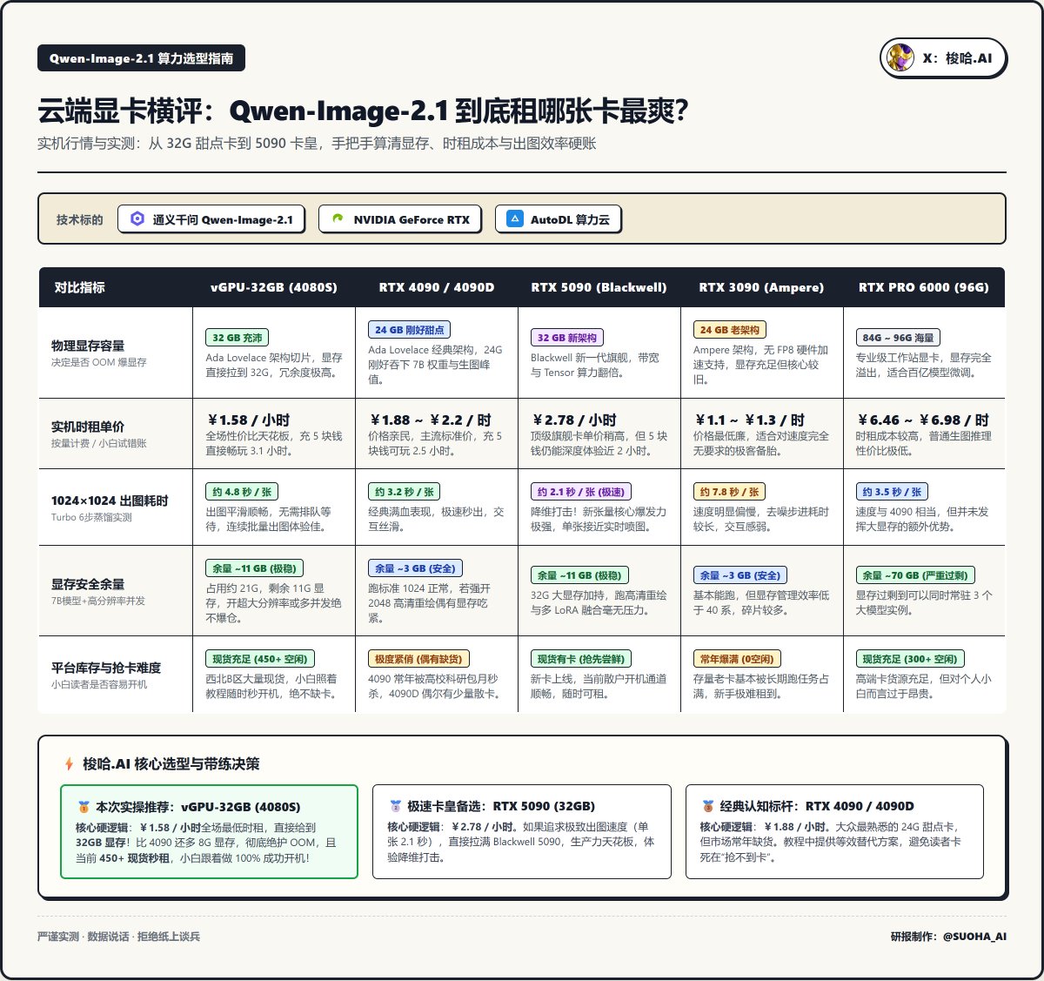The width and height of the screenshot is (1044, 981).
Task: Click the 物理显存容量 row label
Action: pyautogui.click(x=88, y=346)
